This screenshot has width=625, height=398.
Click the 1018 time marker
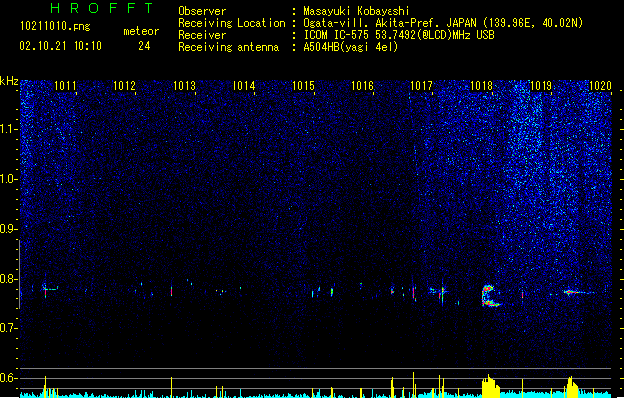point(481,86)
